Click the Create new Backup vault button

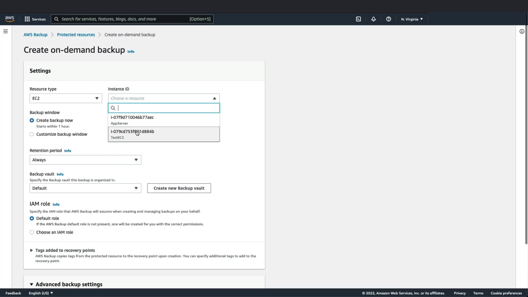click(x=179, y=188)
